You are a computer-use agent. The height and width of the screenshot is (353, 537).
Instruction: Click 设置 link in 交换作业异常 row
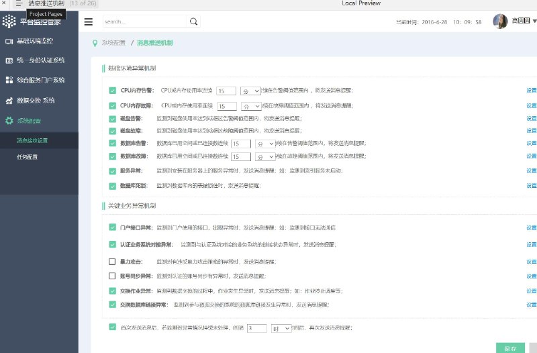pyautogui.click(x=532, y=291)
